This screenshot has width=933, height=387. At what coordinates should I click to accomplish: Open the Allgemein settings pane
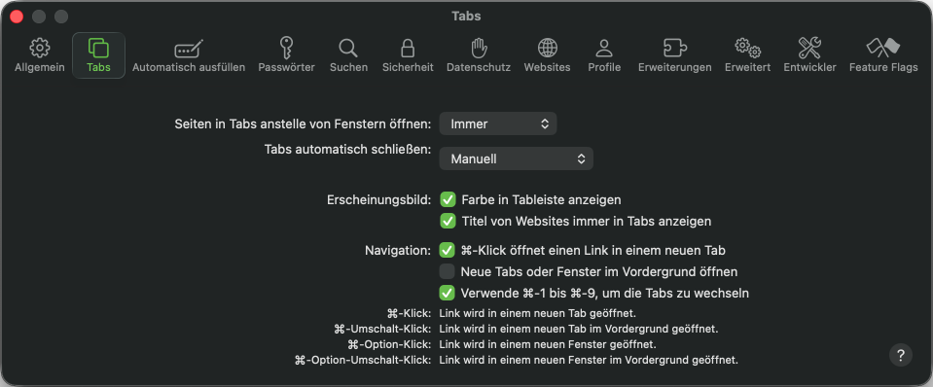coord(39,55)
